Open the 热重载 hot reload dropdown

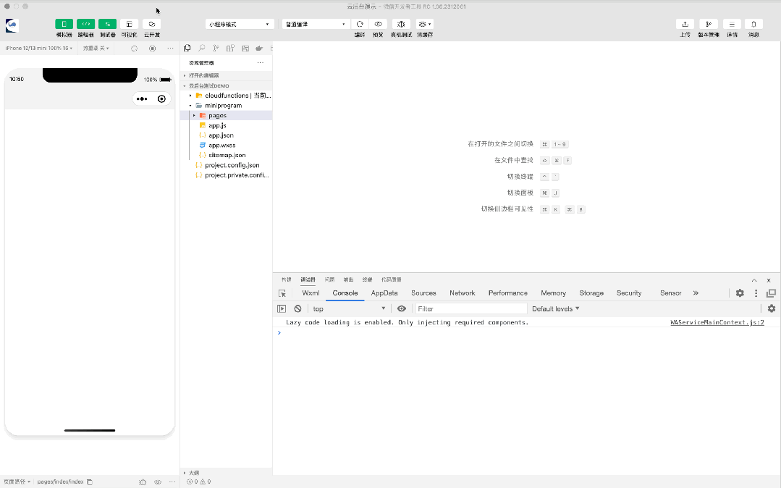(96, 49)
